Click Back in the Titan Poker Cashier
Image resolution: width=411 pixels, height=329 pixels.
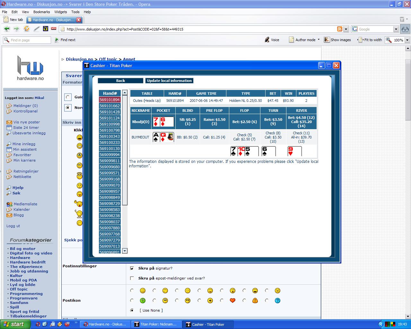point(120,81)
